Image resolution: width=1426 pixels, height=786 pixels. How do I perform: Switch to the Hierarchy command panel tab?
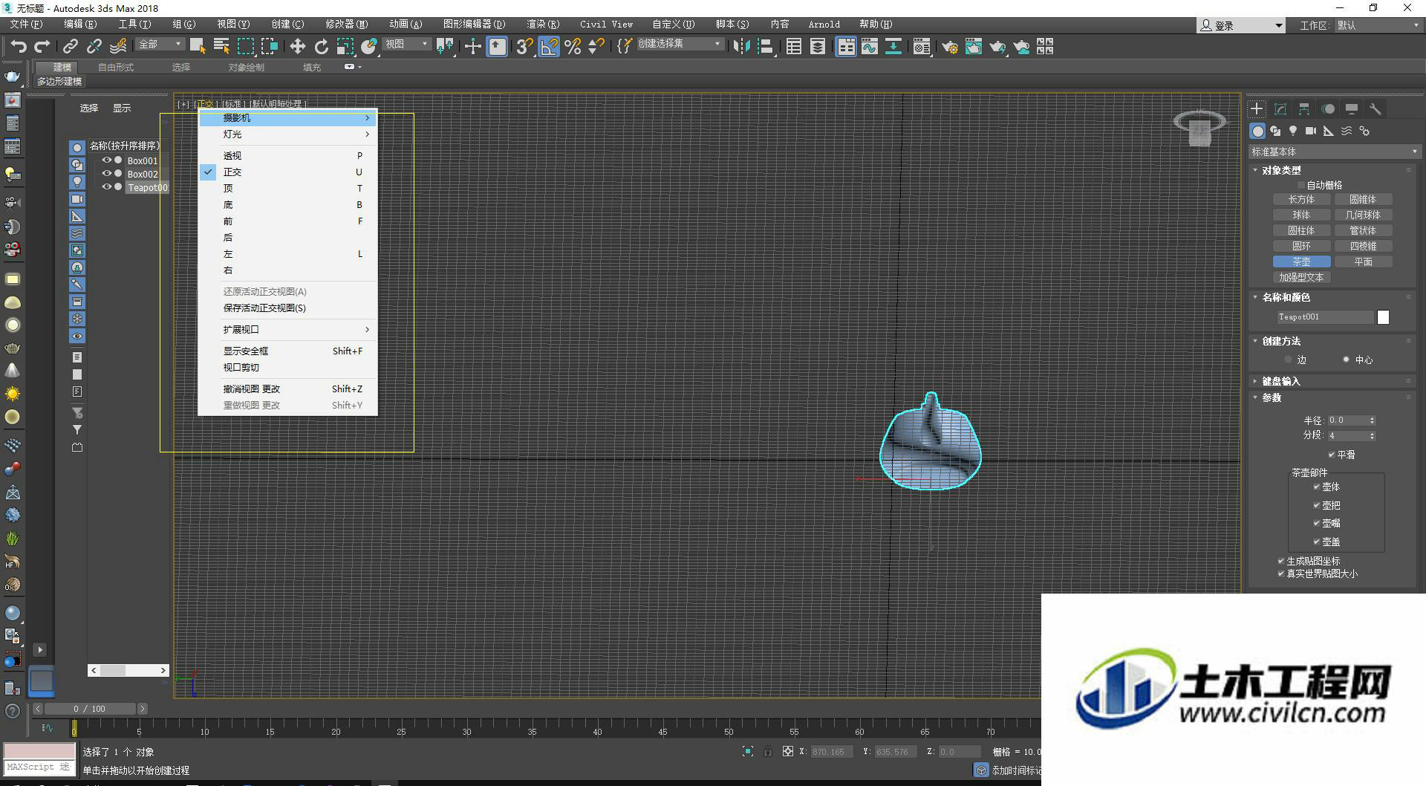click(1304, 109)
